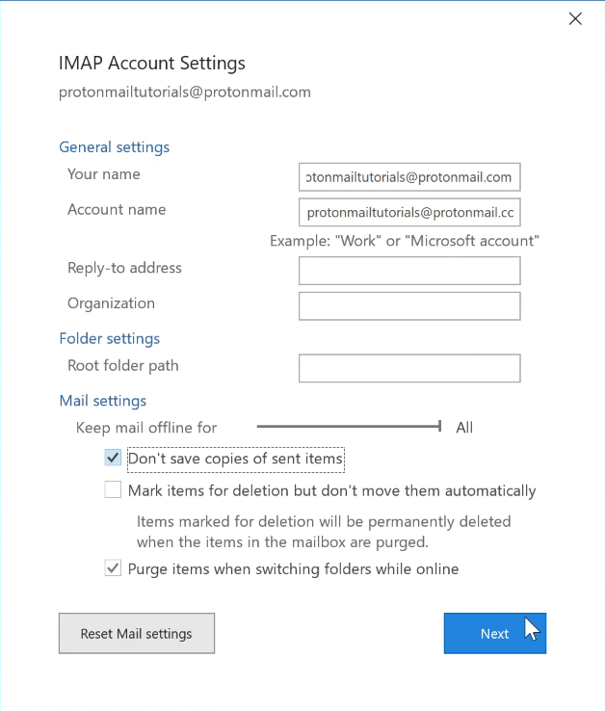This screenshot has height=711, width=605.
Task: Click the General settings heading
Action: 115,146
